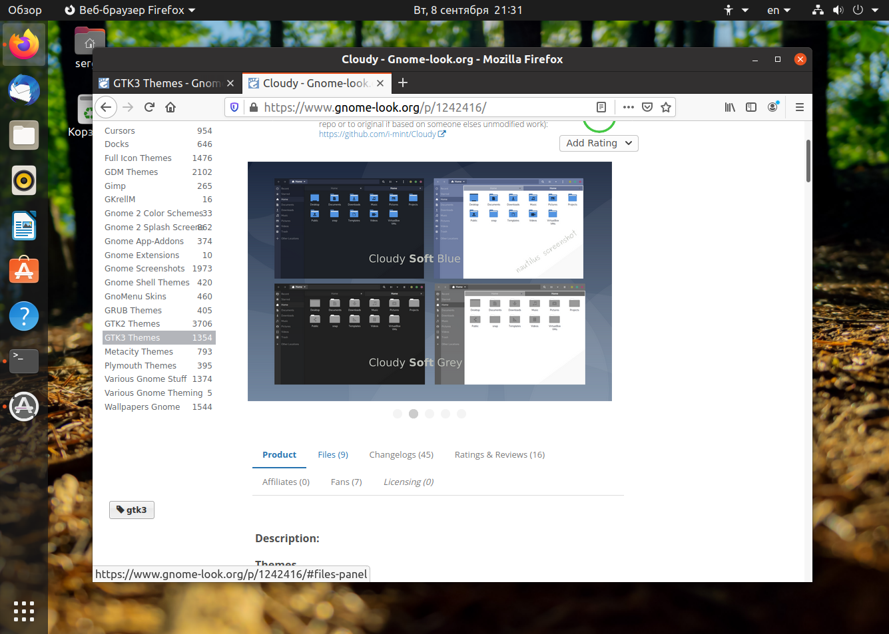
Task: Launch Rhythmbox from the dock
Action: click(x=24, y=180)
